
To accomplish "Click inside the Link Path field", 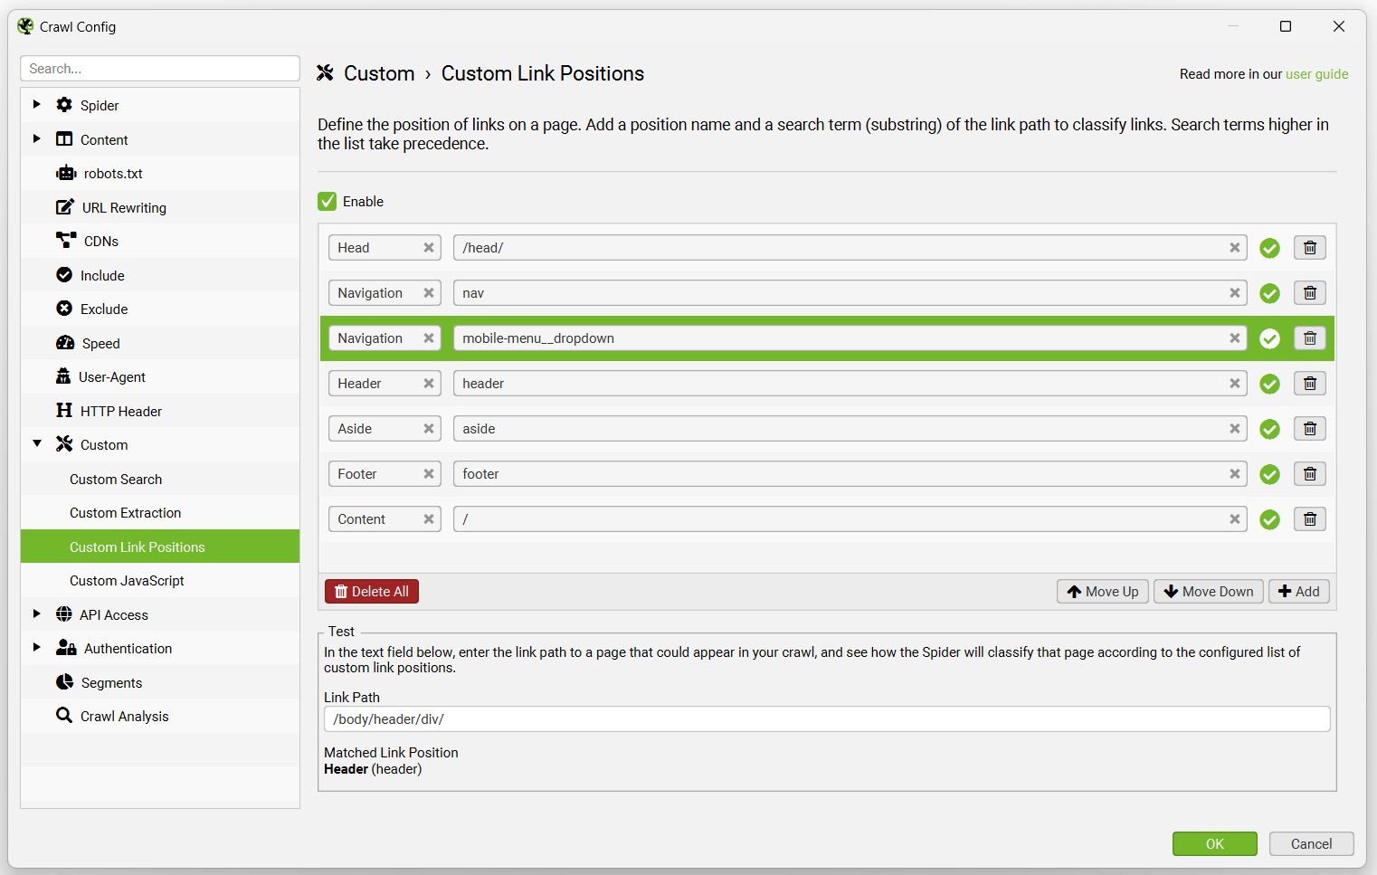I will (x=825, y=718).
